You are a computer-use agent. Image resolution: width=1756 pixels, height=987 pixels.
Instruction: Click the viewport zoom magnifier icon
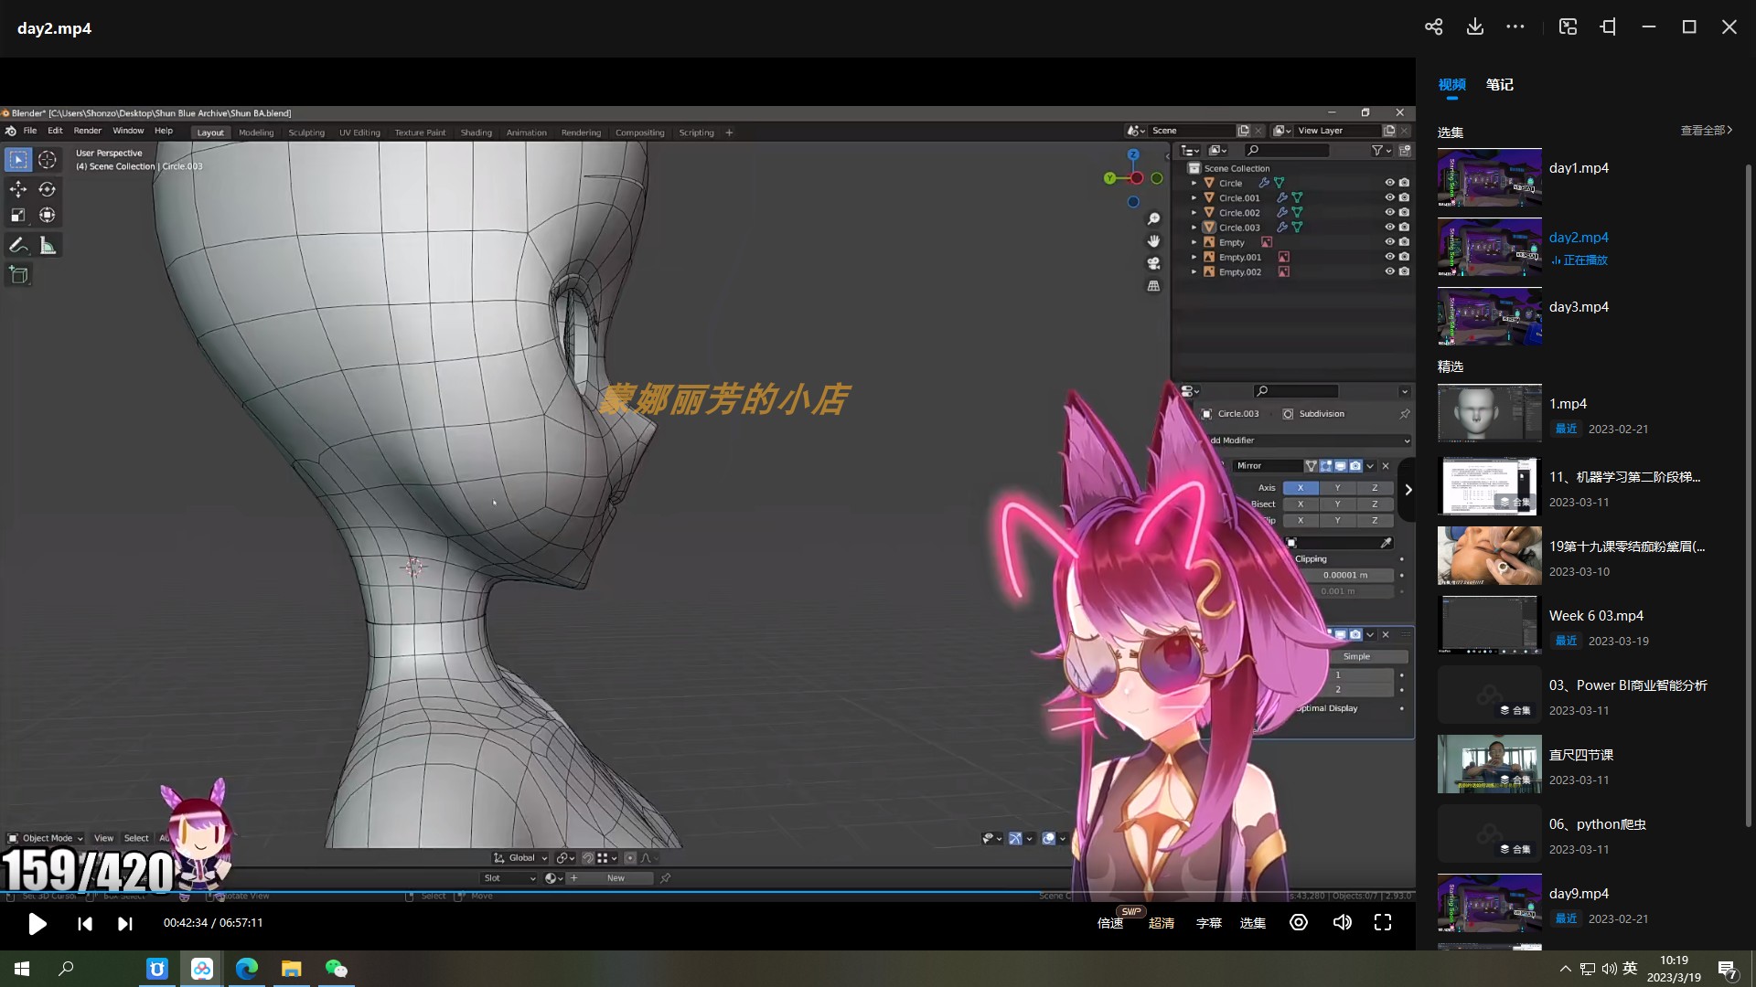point(1154,219)
